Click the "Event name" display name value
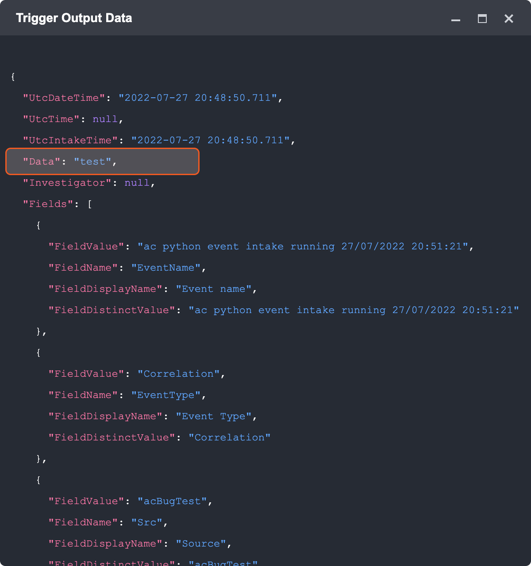 pos(214,289)
